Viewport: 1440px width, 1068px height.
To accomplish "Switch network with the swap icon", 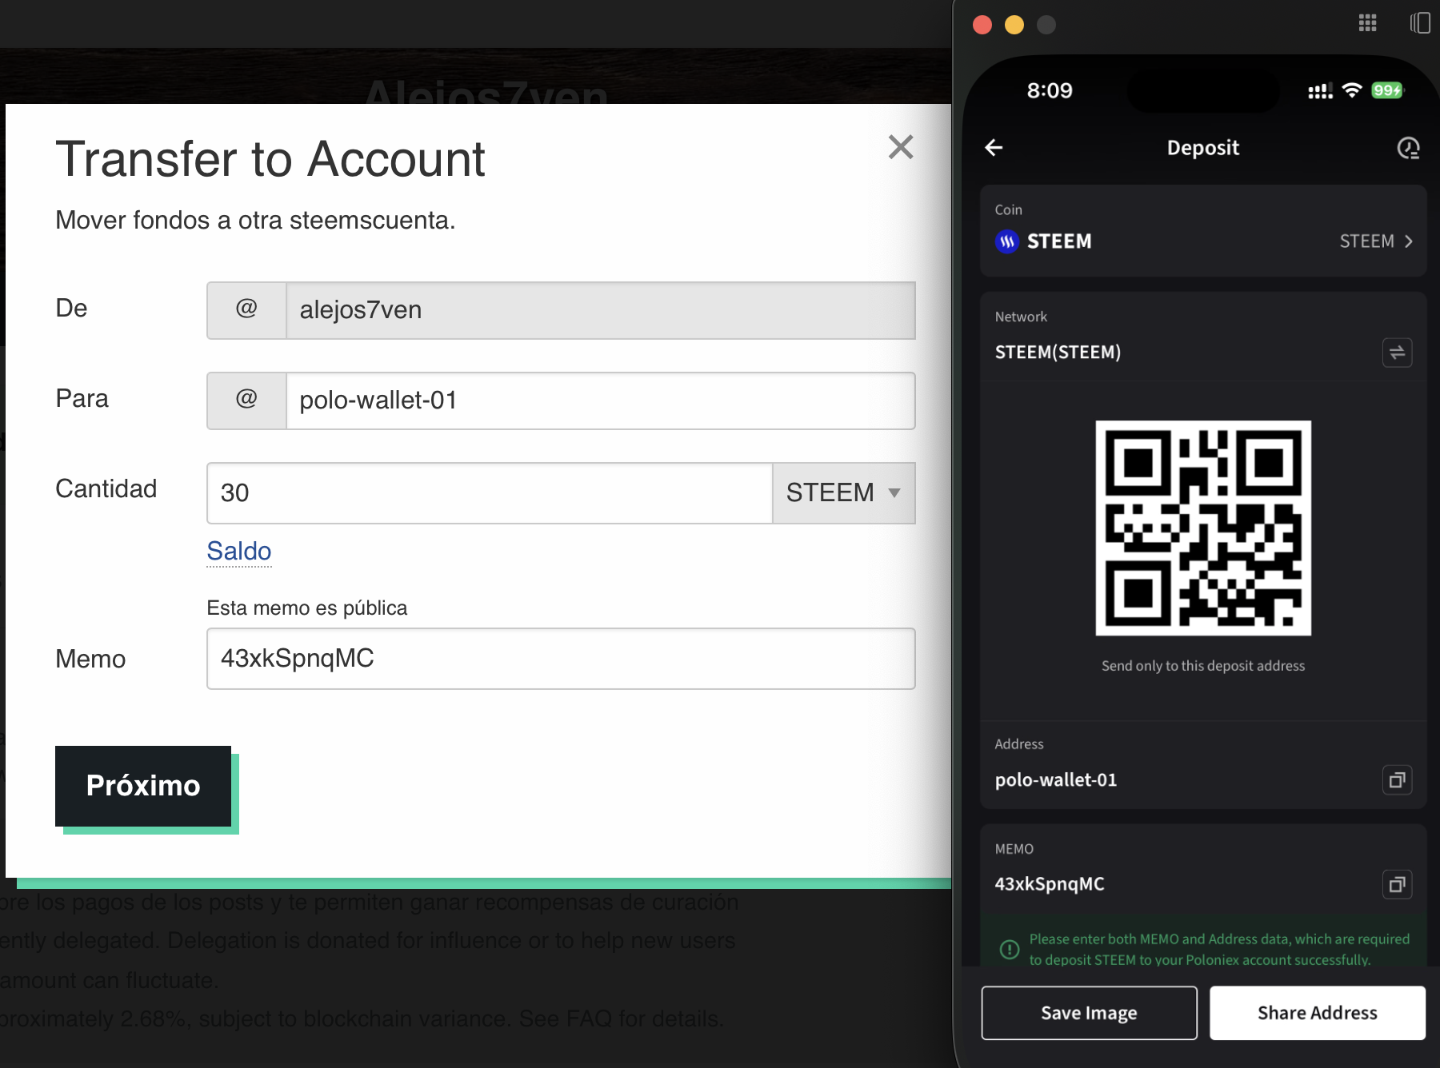I will coord(1398,353).
